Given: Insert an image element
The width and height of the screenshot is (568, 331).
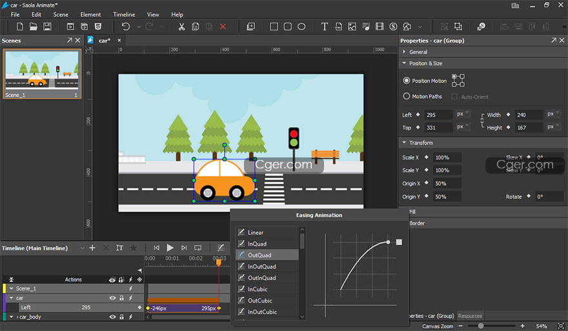Looking at the screenshot, I should (x=352, y=26).
